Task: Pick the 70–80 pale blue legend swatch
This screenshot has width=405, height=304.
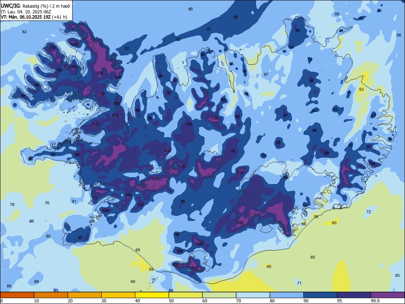Action: [253, 295]
